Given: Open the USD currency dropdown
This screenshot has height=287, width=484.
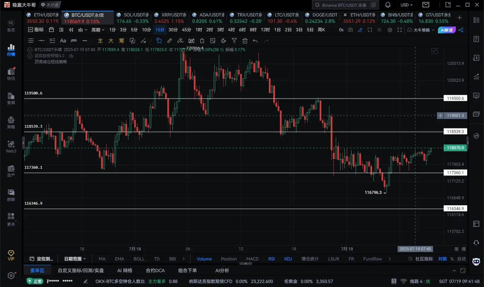Looking at the screenshot, I should [406, 5].
